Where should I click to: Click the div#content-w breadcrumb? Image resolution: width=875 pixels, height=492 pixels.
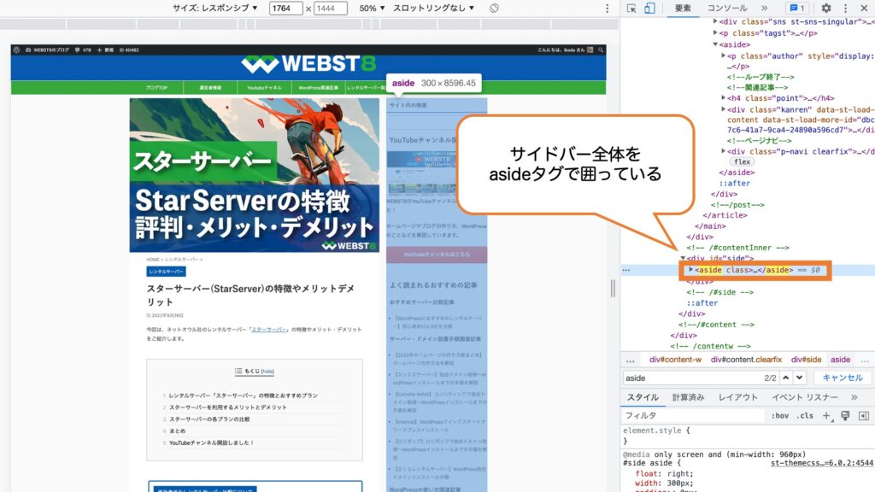675,360
